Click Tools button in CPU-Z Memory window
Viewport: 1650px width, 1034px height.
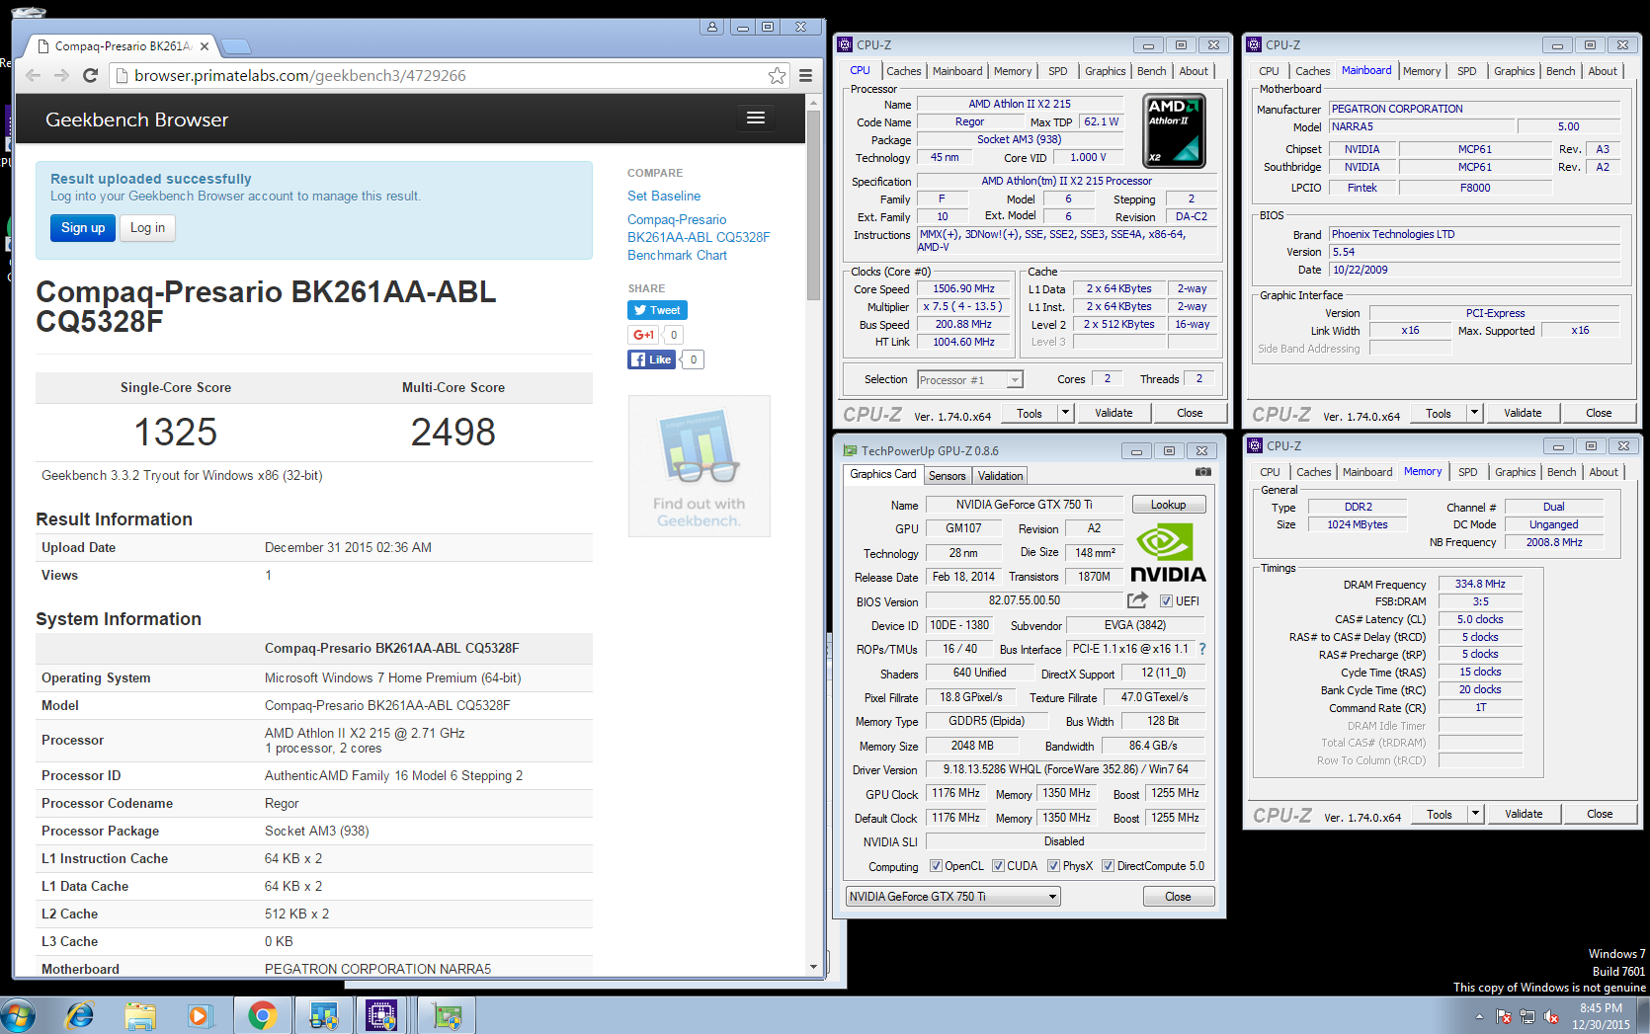tap(1440, 814)
